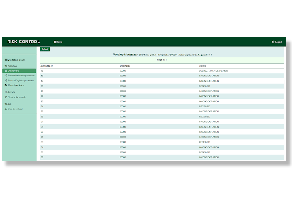Click download icon beside Data Download

[6, 109]
